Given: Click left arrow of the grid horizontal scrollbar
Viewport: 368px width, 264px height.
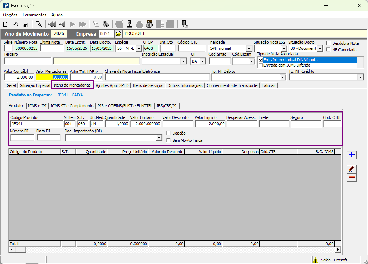Looking at the screenshot, I should 12,250.
